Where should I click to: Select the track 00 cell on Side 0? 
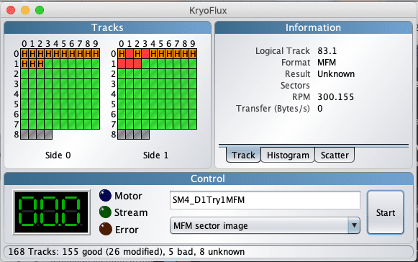pos(24,54)
